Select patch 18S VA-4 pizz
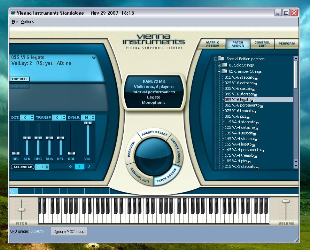 pos(238,161)
